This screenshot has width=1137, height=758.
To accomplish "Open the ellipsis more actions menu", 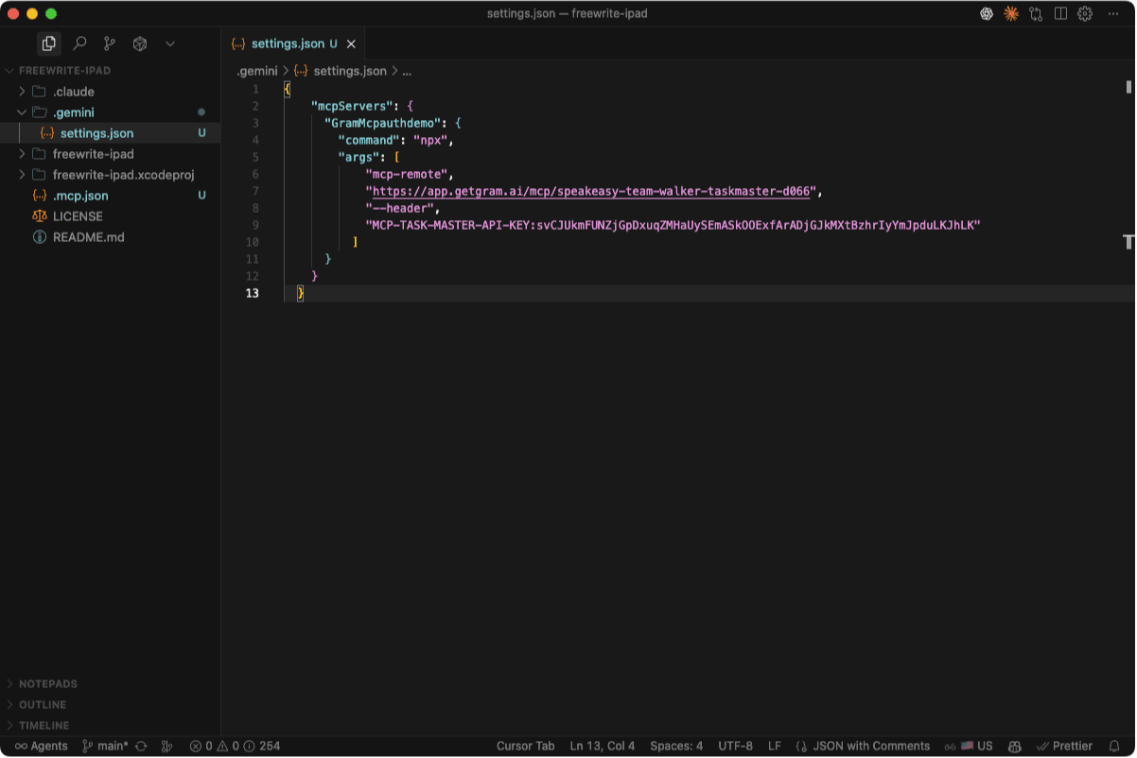I will coord(1112,13).
